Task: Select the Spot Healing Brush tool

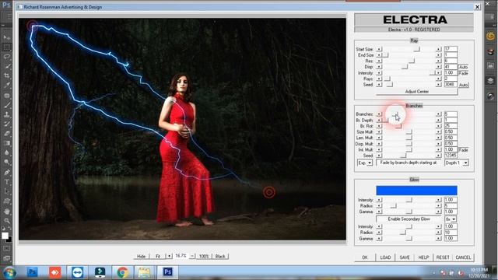Action: [x=7, y=95]
